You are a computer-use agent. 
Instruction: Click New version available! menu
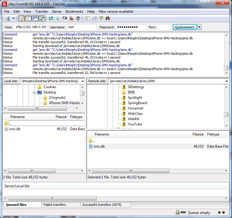(x=116, y=12)
